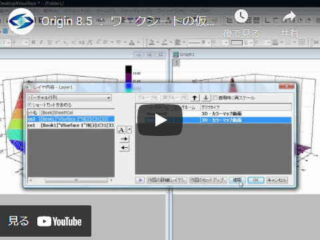This screenshot has height=240, width=320.
Task: Click the double chevron collapse button
Action: [140, 180]
